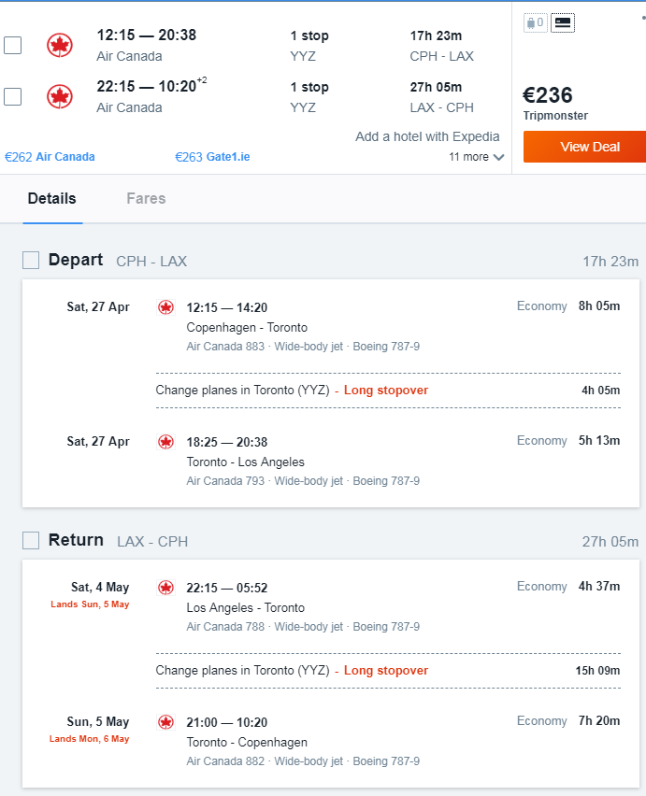
Task: Open the €262 Air Canada offer
Action: (50, 157)
